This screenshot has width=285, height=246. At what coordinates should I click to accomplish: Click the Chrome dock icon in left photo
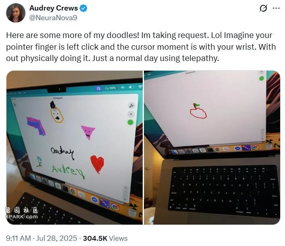(73, 191)
